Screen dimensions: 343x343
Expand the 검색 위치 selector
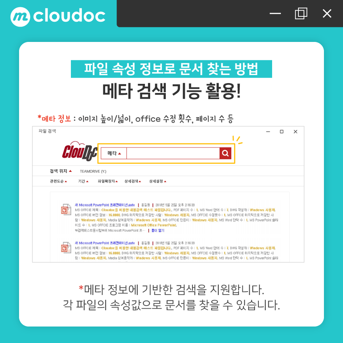[61, 171]
